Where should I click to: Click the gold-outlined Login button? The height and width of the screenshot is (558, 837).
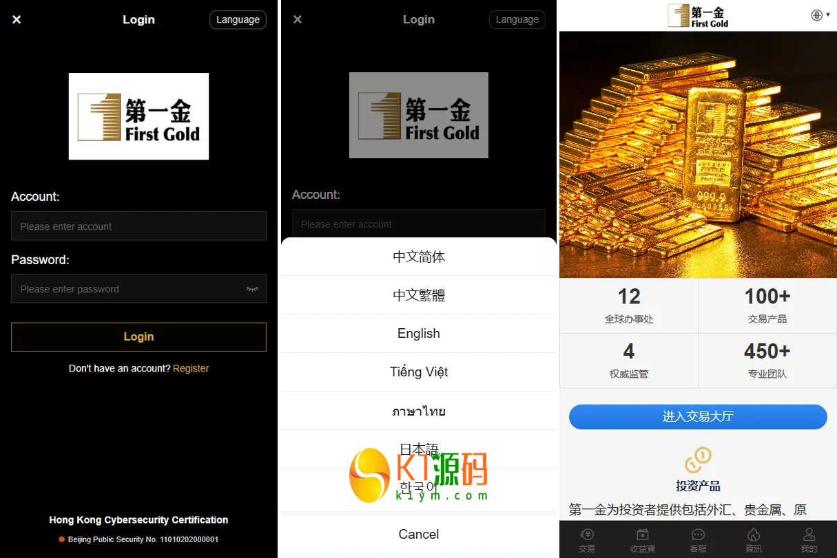[138, 336]
